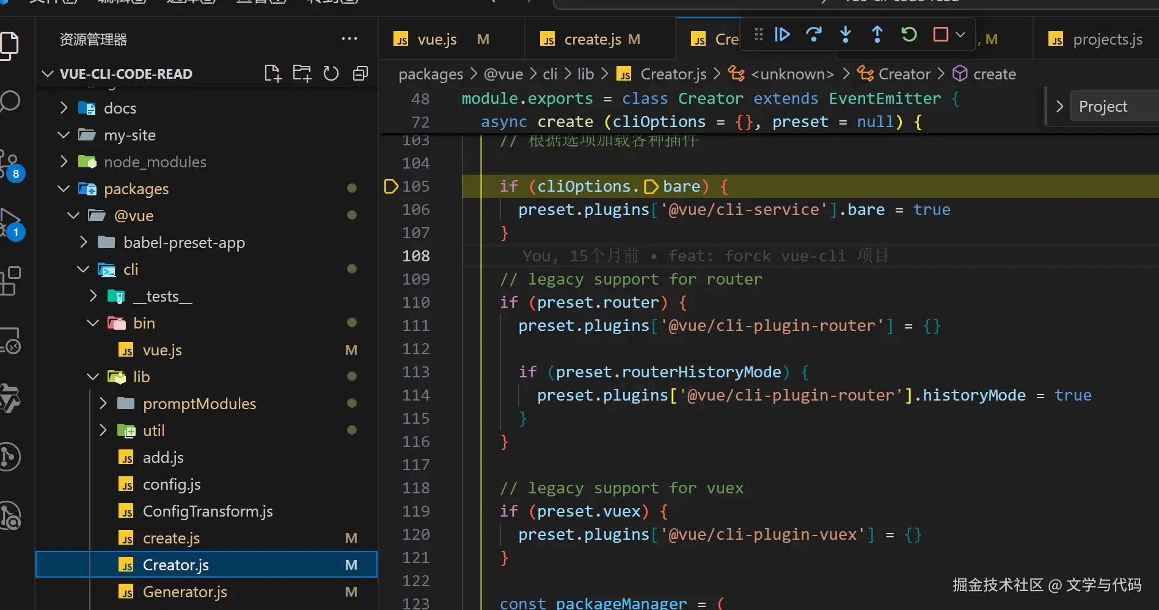Expand the docs folder

pos(120,108)
